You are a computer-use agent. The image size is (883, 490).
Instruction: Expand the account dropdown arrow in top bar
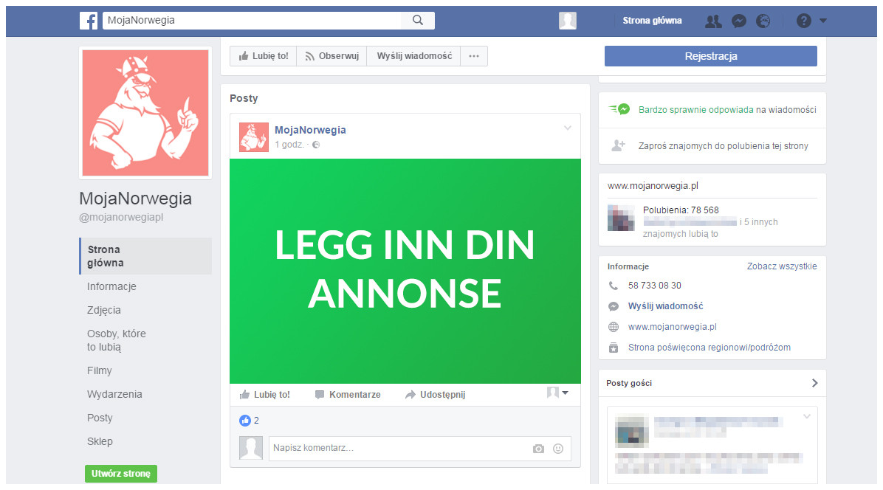(822, 21)
